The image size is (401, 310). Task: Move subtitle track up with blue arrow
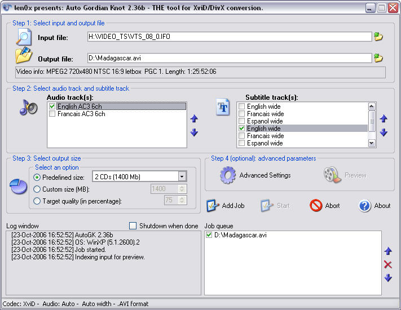[384, 118]
